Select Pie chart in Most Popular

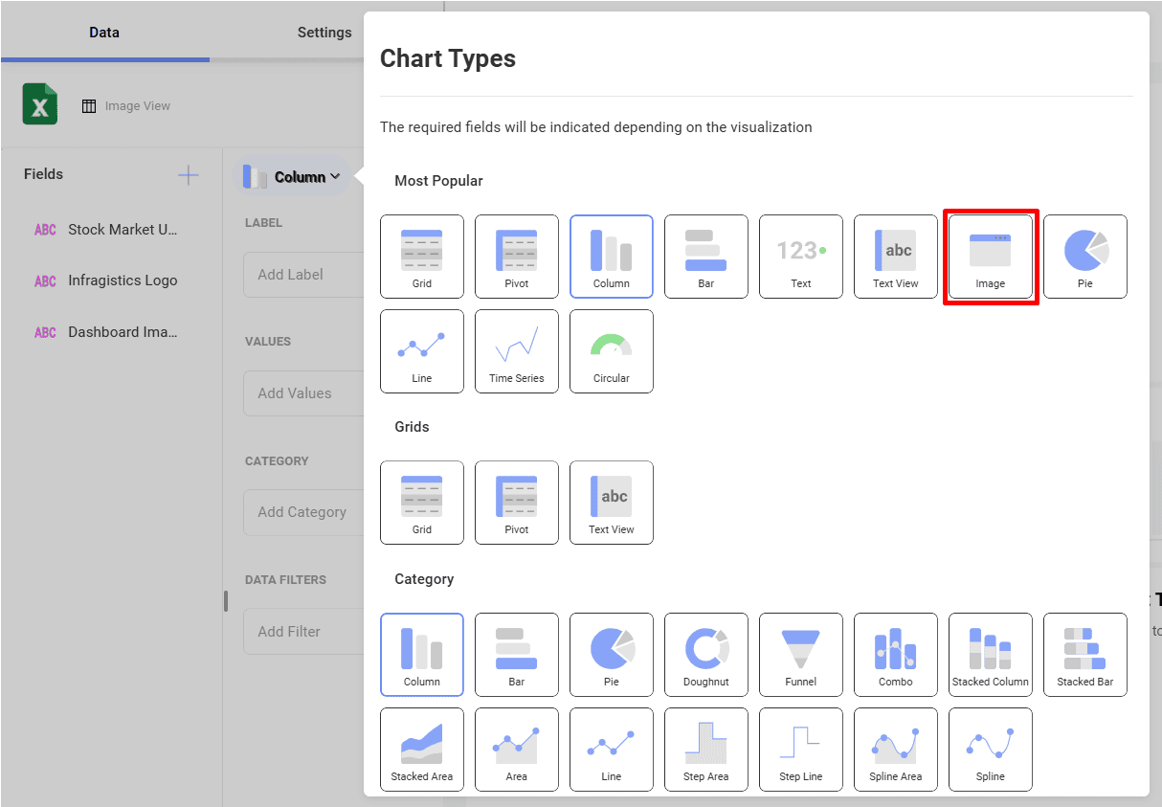1085,257
